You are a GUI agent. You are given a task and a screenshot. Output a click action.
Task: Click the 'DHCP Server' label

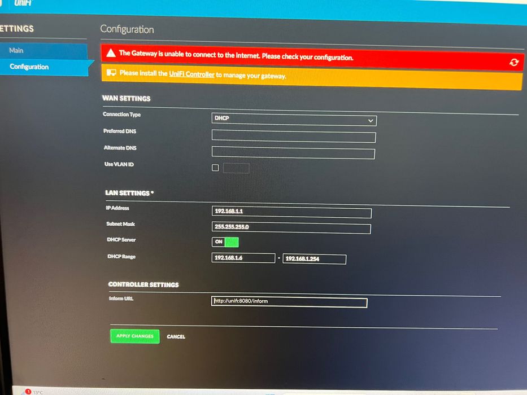121,239
